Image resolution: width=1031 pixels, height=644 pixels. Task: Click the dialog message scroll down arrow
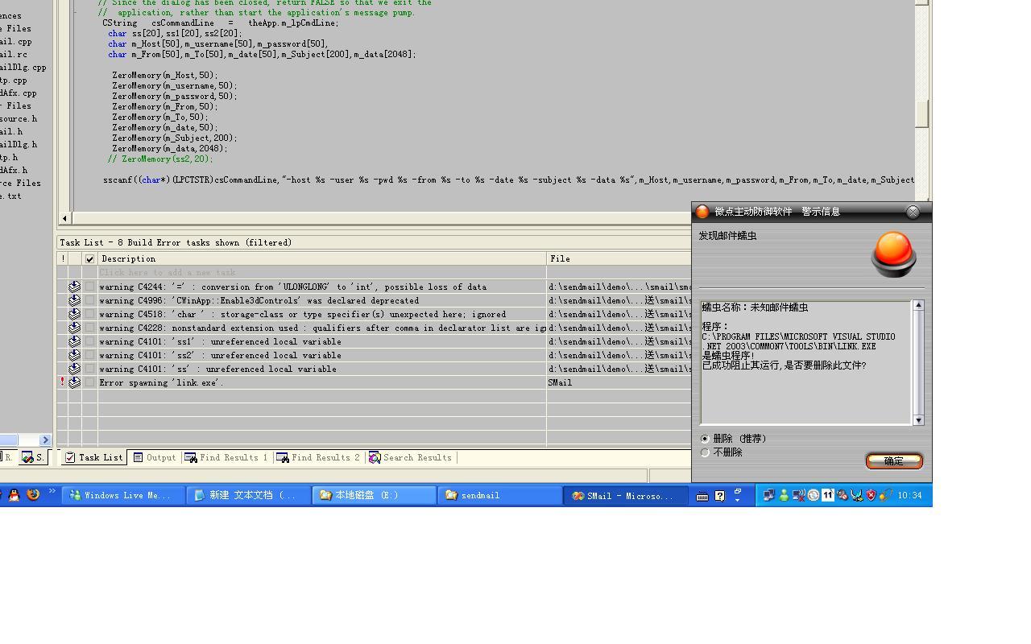tap(918, 420)
